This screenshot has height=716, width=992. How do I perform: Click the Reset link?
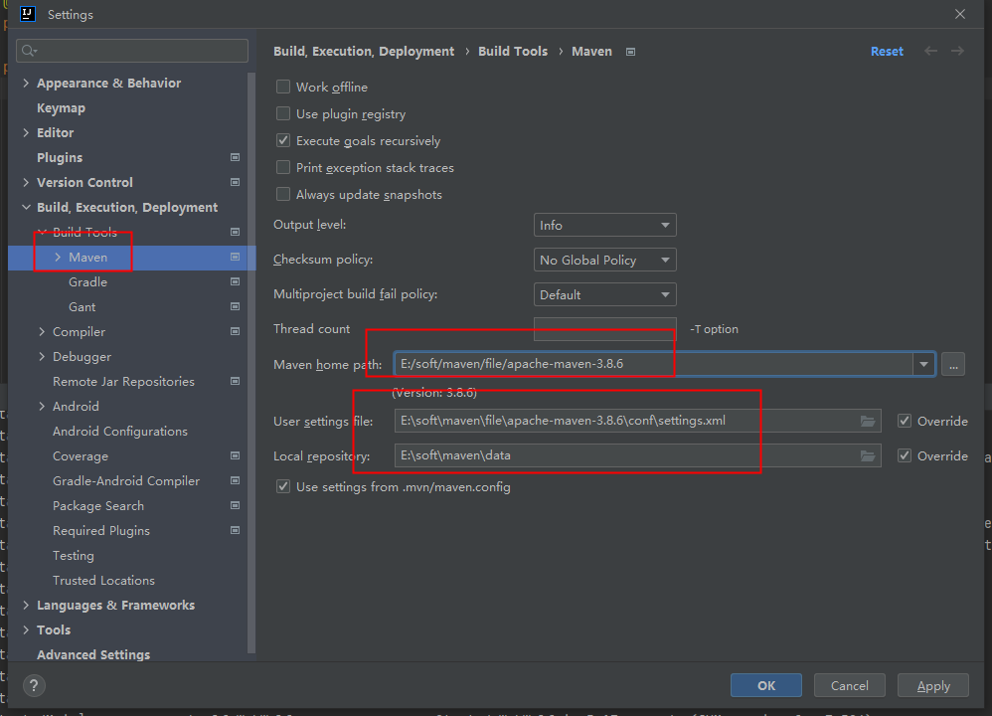pos(887,52)
